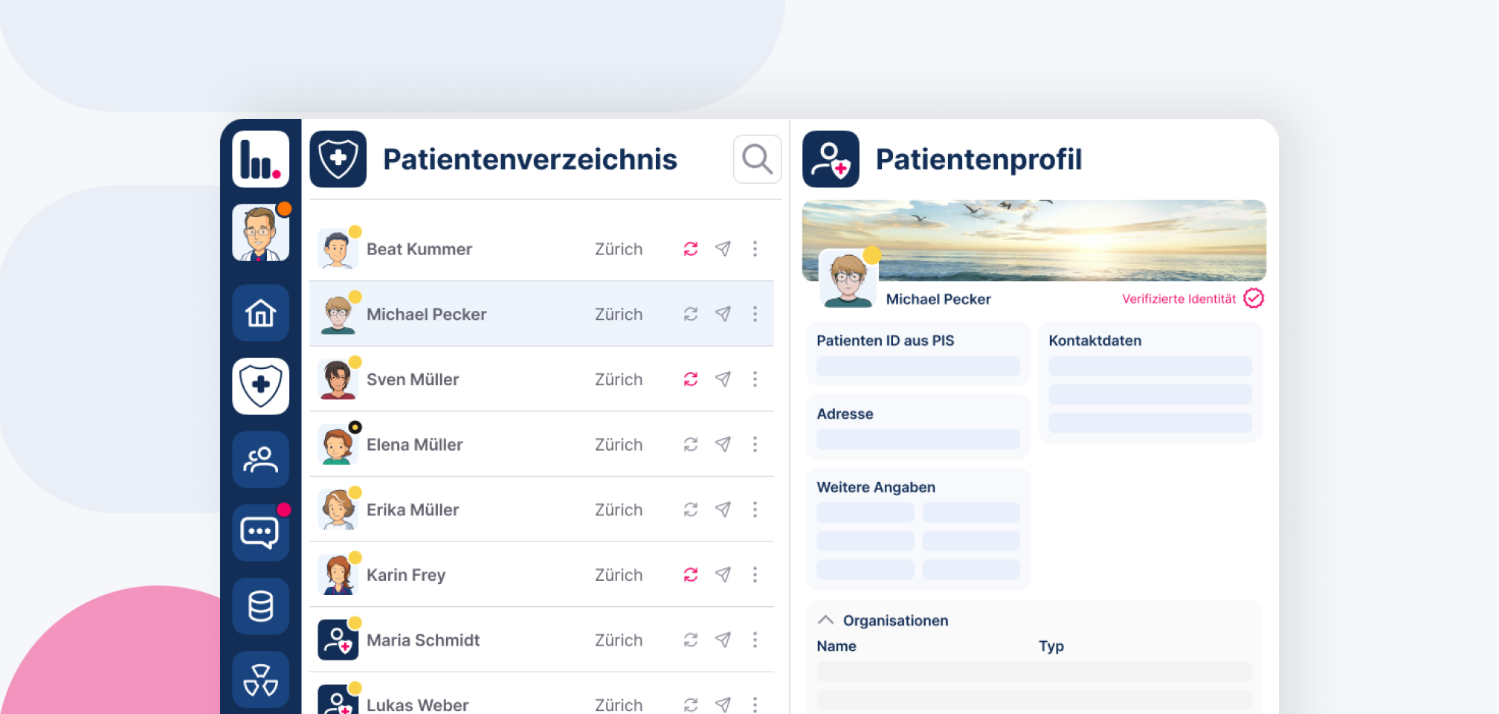
Task: Select the patient shield tab in sidebar
Action: click(260, 386)
